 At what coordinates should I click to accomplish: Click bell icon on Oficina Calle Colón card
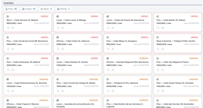pyautogui.click(x=58, y=49)
